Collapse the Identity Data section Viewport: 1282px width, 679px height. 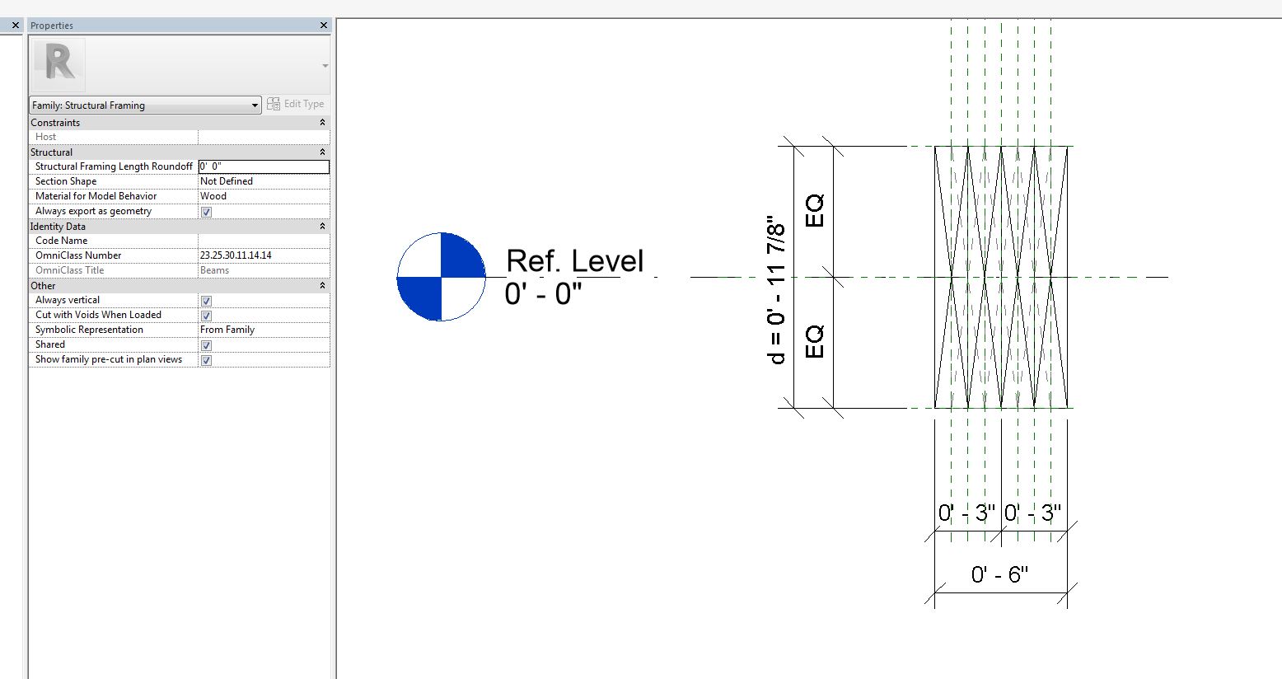tap(321, 226)
